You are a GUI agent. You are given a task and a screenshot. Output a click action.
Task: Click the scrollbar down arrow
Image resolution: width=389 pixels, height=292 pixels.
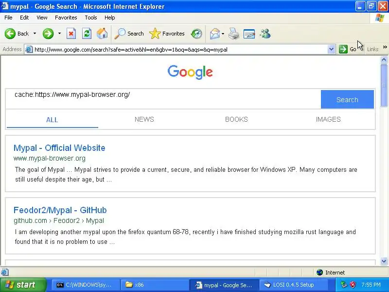pyautogui.click(x=384, y=261)
